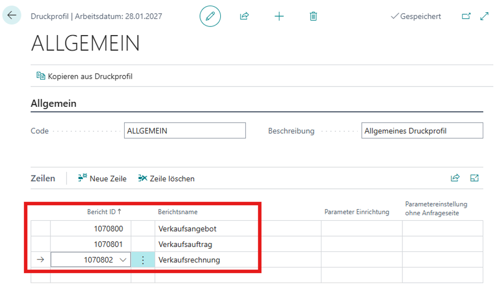Image resolution: width=498 pixels, height=290 pixels.
Task: Click the expand to fullscreen arrows icon
Action: pyautogui.click(x=484, y=16)
